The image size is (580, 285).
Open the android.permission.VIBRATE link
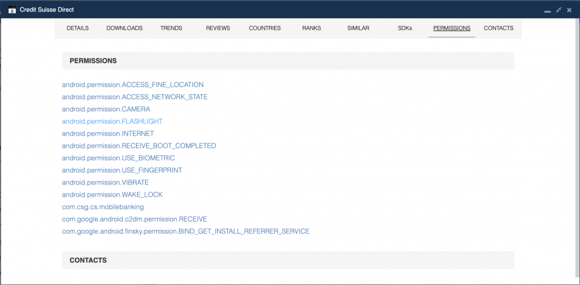pyautogui.click(x=105, y=183)
